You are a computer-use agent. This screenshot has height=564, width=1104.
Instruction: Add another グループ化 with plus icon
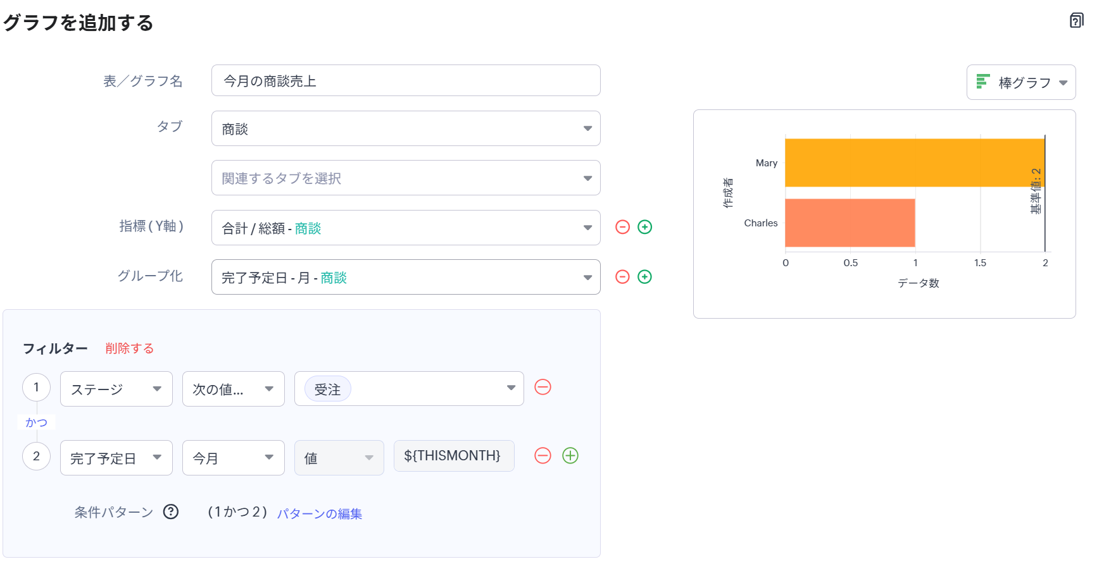[644, 277]
